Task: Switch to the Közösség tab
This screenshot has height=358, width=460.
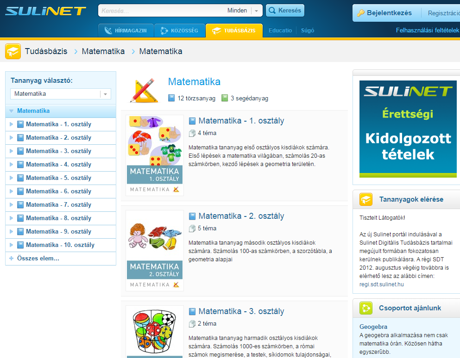Action: pos(180,31)
